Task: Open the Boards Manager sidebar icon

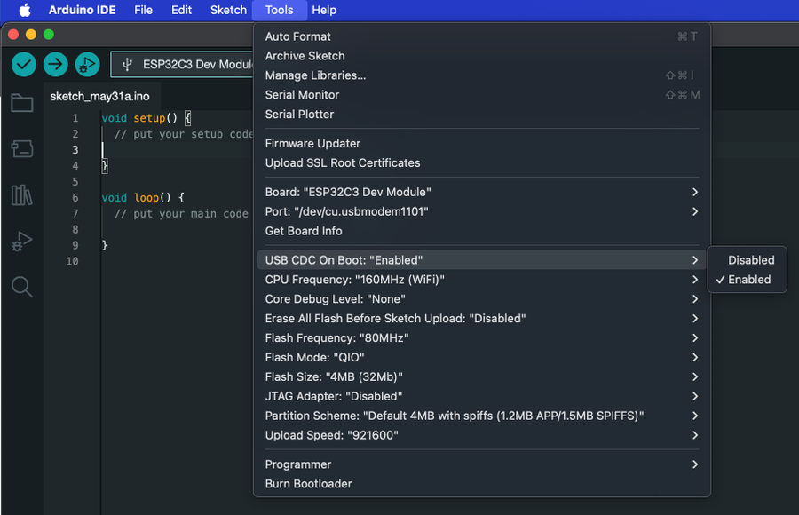Action: [21, 149]
